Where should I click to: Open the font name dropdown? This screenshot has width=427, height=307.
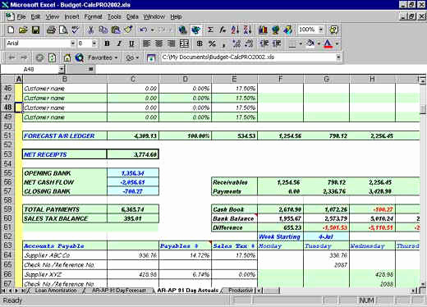click(72, 44)
